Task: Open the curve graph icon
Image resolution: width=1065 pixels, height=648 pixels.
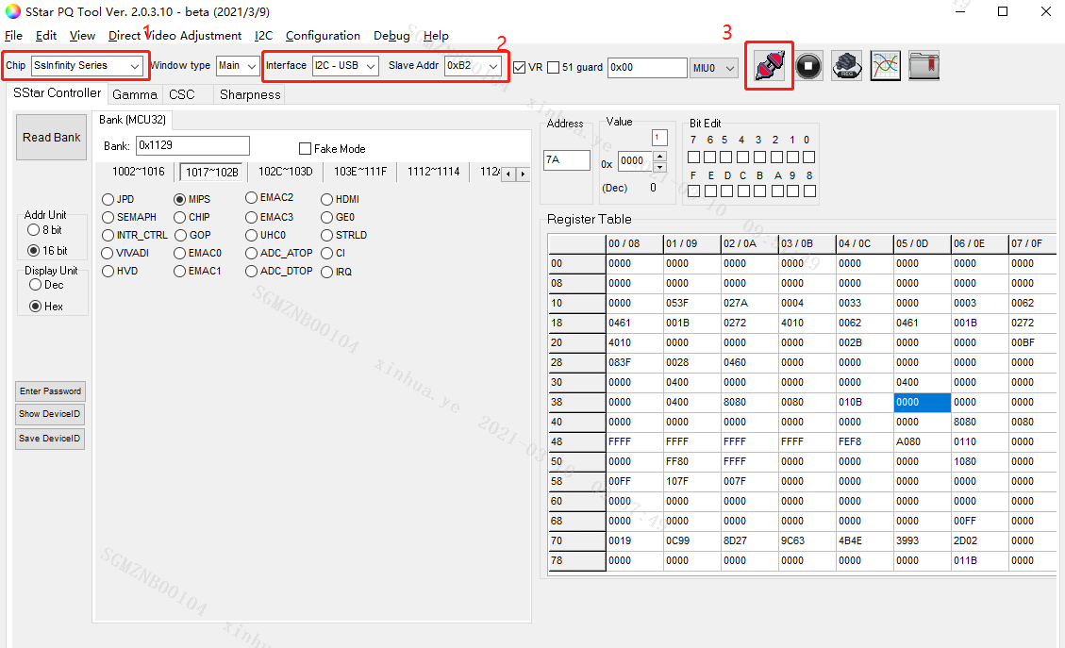Action: coord(885,66)
